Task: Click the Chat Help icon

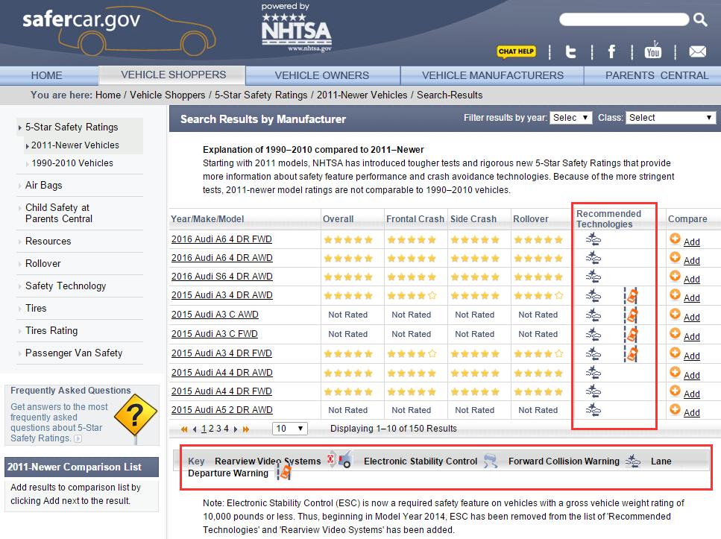Action: click(x=516, y=51)
